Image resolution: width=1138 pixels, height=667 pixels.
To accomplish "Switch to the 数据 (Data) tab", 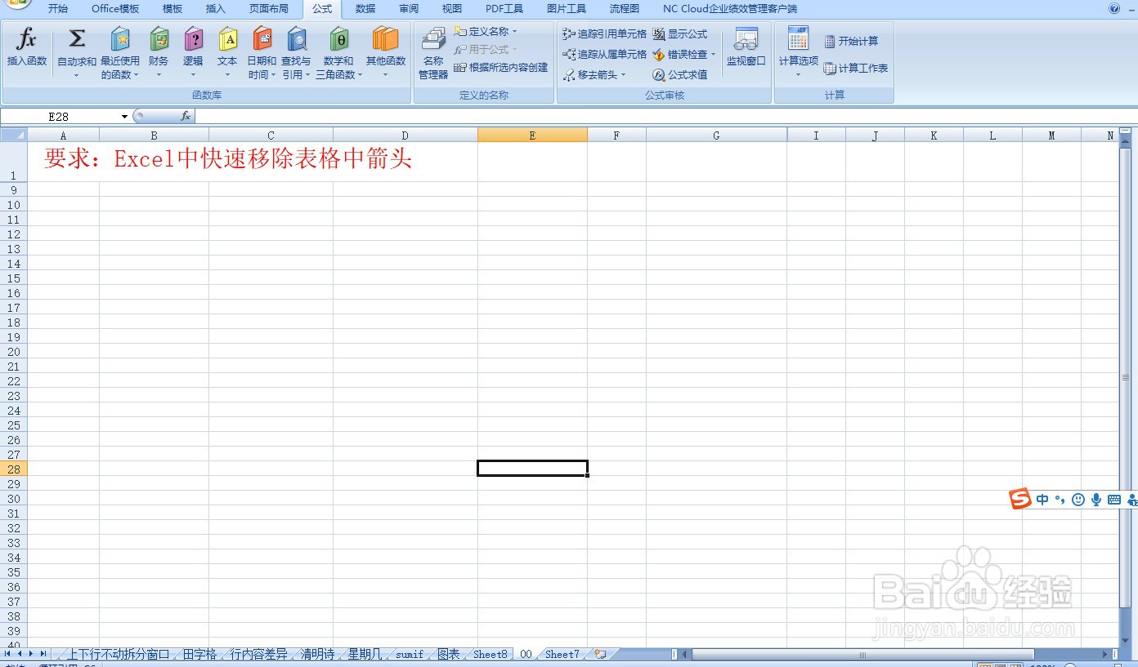I will (365, 9).
